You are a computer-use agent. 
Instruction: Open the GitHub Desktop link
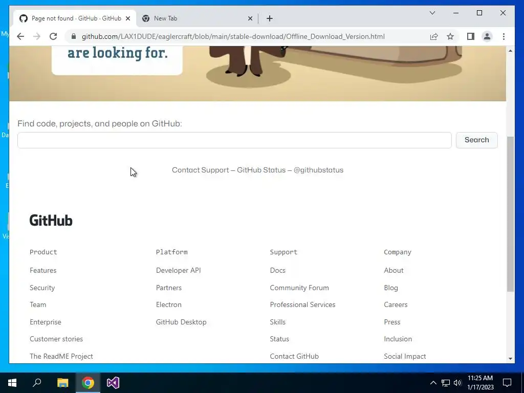(x=181, y=322)
